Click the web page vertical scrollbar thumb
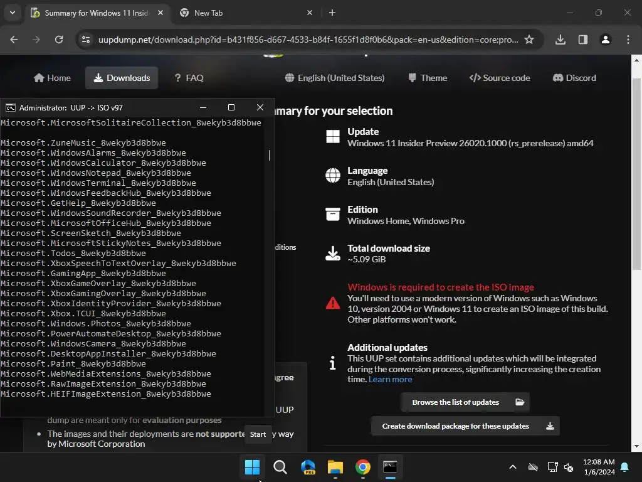 click(636, 173)
